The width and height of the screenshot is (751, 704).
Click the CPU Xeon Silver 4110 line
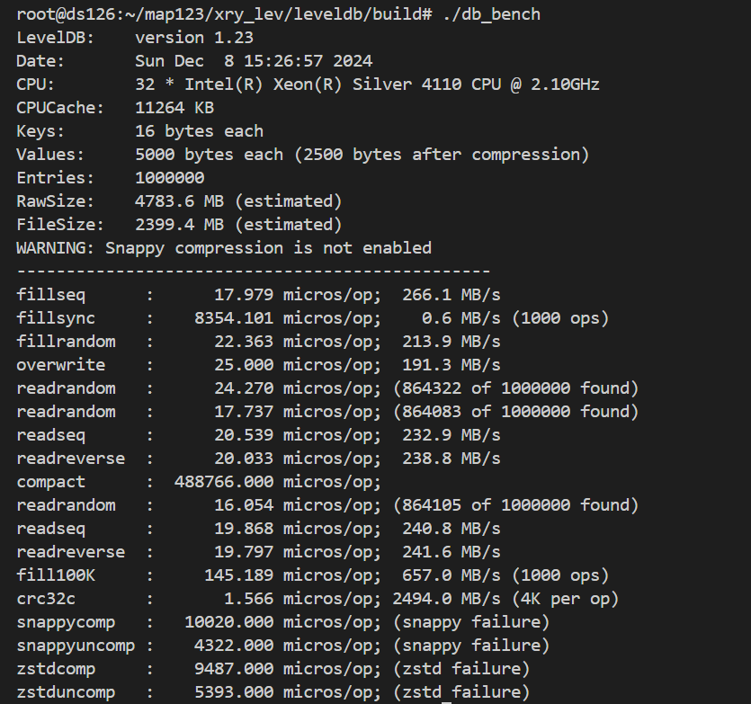click(308, 85)
